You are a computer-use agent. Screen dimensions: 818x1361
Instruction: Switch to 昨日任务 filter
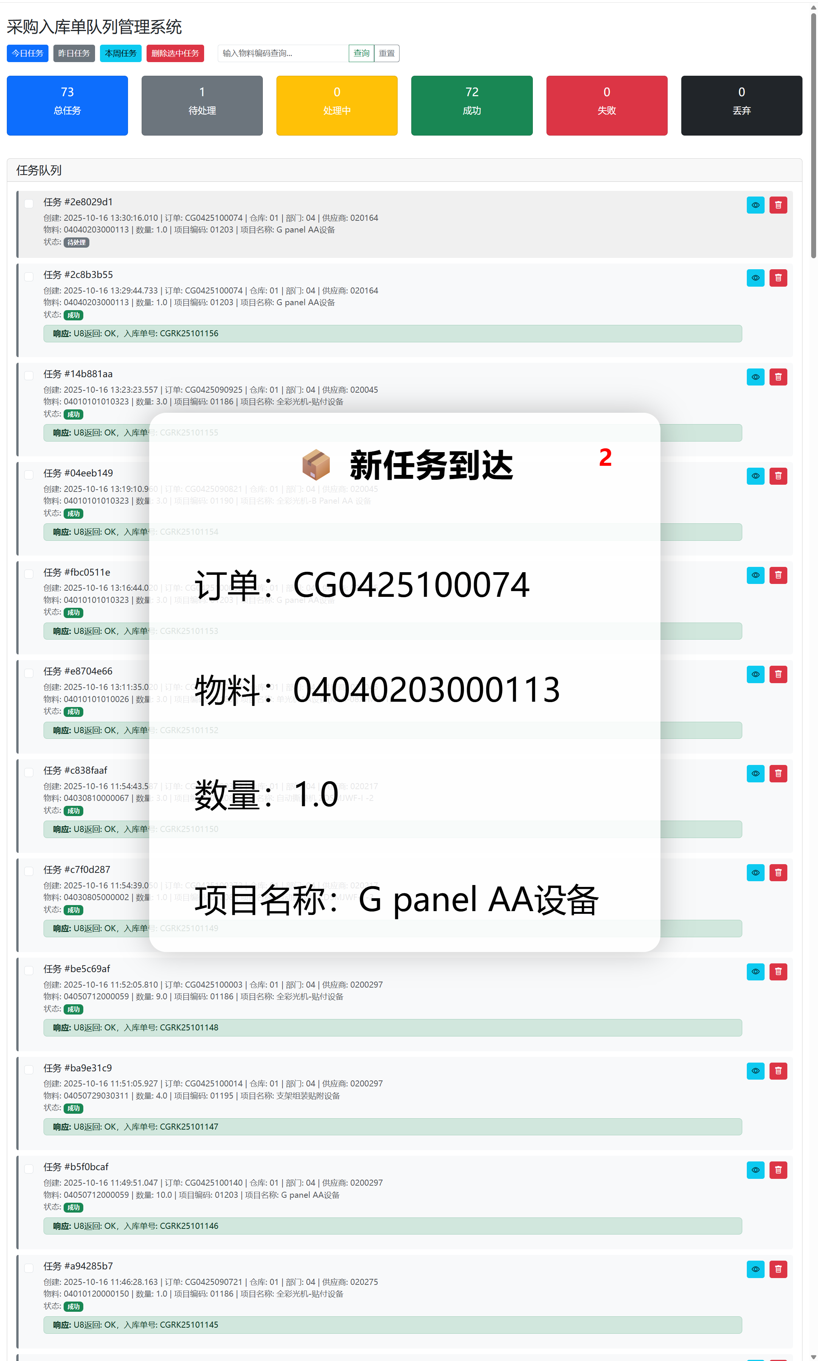tap(74, 53)
